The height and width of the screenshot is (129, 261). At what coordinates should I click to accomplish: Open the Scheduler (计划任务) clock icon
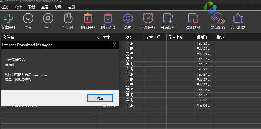tap(148, 19)
